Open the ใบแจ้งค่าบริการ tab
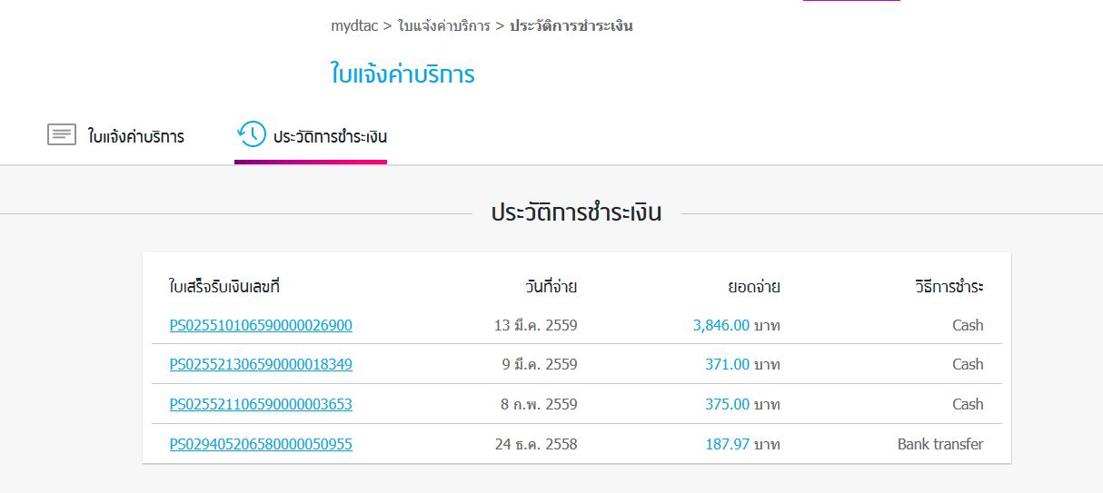The width and height of the screenshot is (1103, 493). point(135,137)
